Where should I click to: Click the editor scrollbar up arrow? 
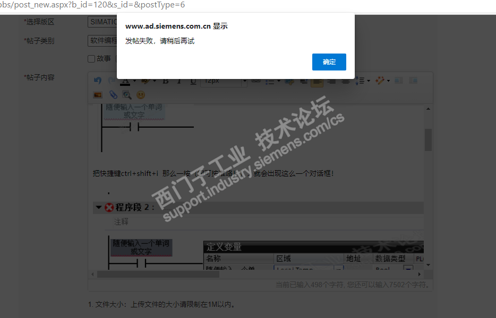click(x=428, y=109)
